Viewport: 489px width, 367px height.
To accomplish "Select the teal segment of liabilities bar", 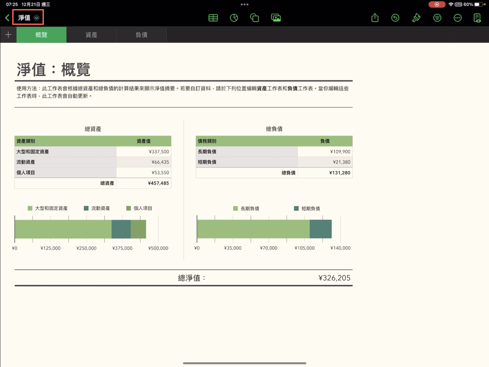I will click(x=321, y=229).
